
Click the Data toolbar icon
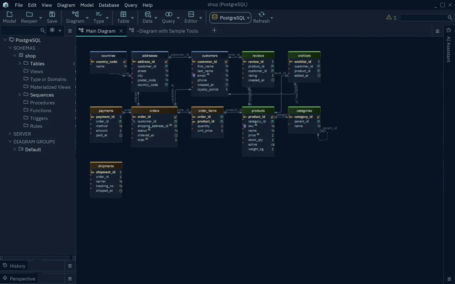coord(148,14)
